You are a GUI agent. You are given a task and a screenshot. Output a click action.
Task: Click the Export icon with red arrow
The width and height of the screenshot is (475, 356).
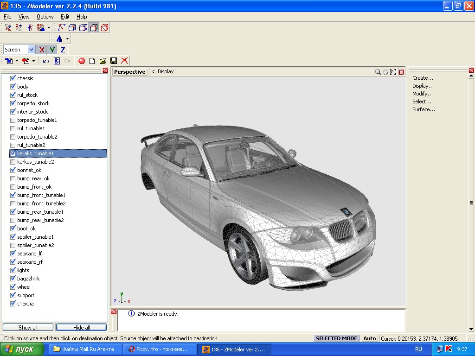pos(26,61)
